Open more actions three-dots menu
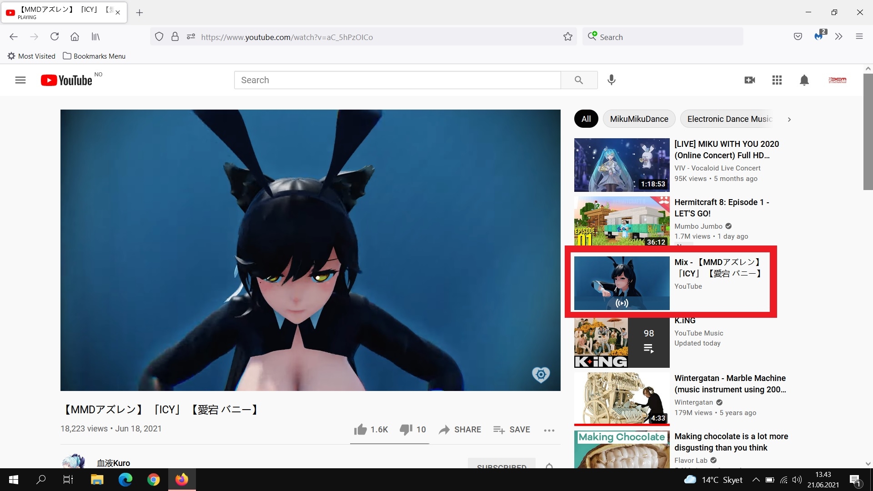 click(x=549, y=430)
